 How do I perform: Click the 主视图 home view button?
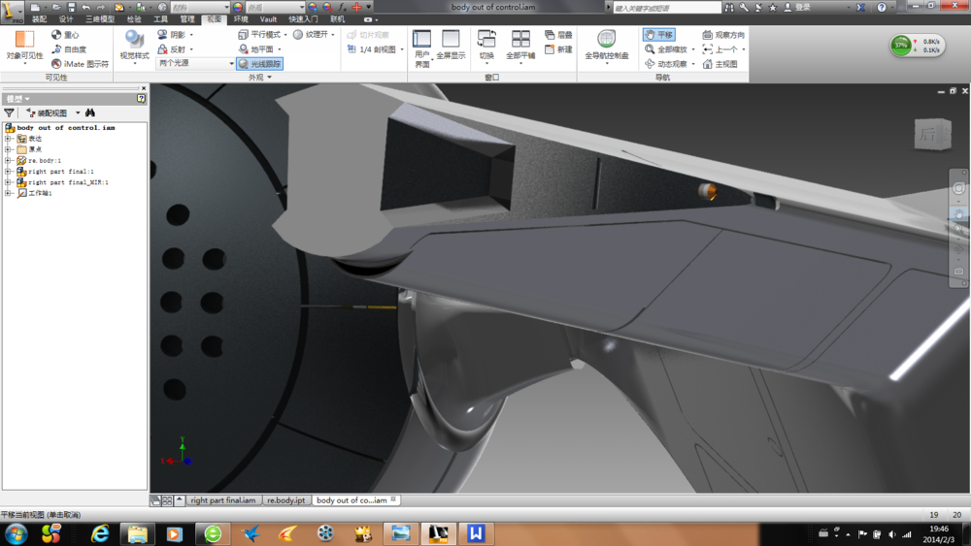720,64
